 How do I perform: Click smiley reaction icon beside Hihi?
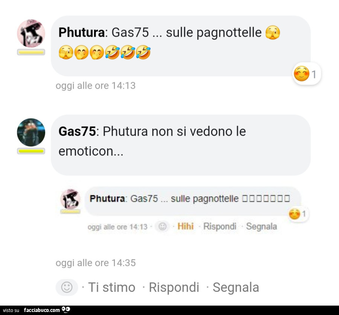coord(163,227)
